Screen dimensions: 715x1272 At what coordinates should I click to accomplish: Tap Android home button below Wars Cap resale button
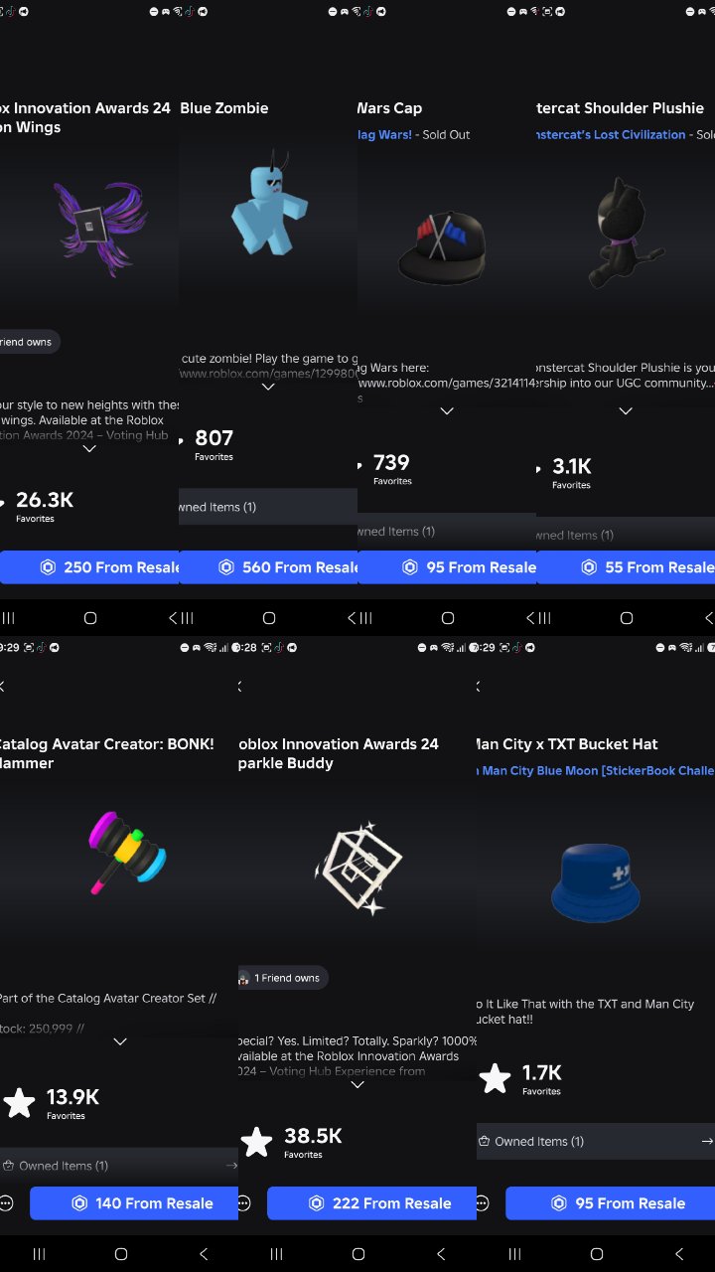click(x=448, y=618)
